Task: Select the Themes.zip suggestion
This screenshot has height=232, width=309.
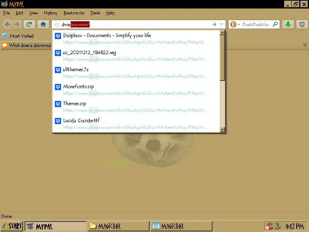Action: [x=136, y=107]
